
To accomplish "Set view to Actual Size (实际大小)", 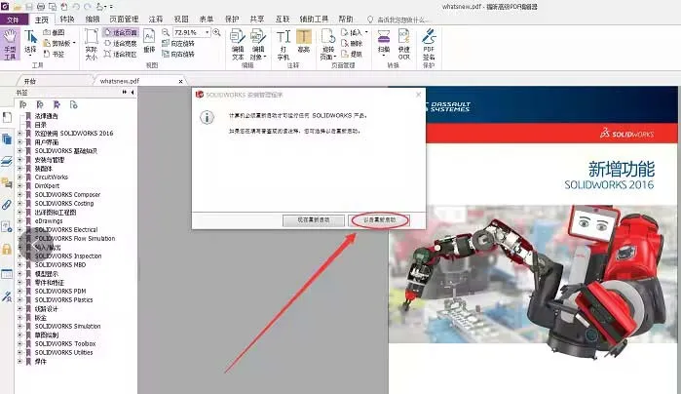I will [x=92, y=44].
